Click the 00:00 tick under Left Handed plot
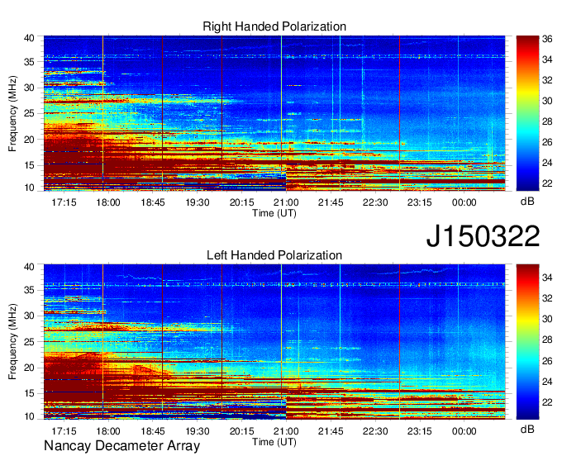Image resolution: width=562 pixels, height=456 pixels. pyautogui.click(x=464, y=431)
